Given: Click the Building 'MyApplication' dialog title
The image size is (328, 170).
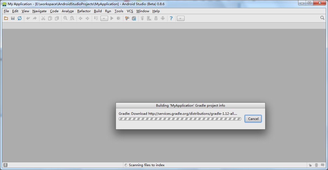Looking at the screenshot, I should pyautogui.click(x=191, y=105).
